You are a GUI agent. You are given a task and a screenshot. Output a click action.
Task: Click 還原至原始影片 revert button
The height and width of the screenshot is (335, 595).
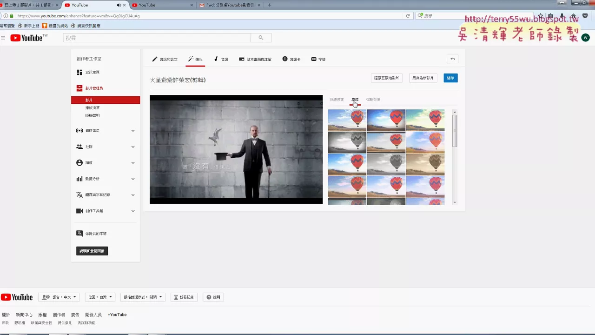click(387, 78)
